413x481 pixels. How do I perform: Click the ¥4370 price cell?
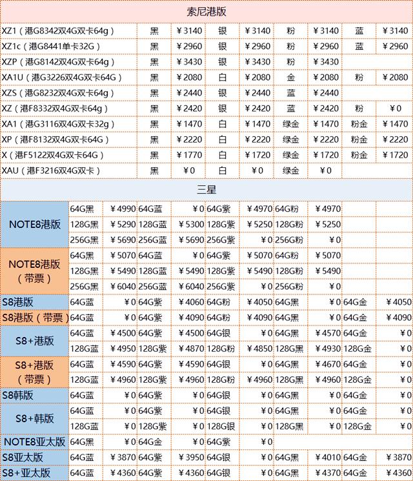[325, 473]
